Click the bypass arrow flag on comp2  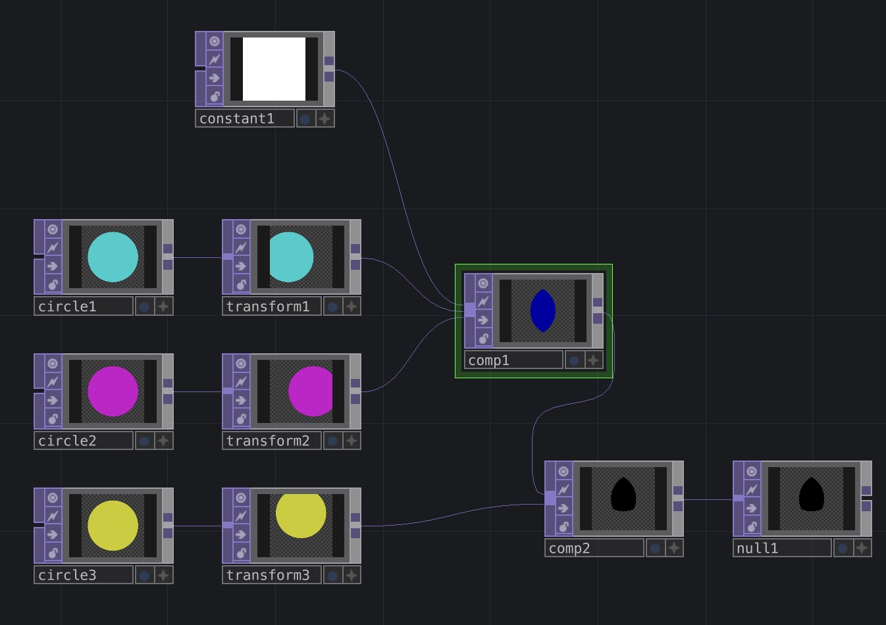[563, 508]
